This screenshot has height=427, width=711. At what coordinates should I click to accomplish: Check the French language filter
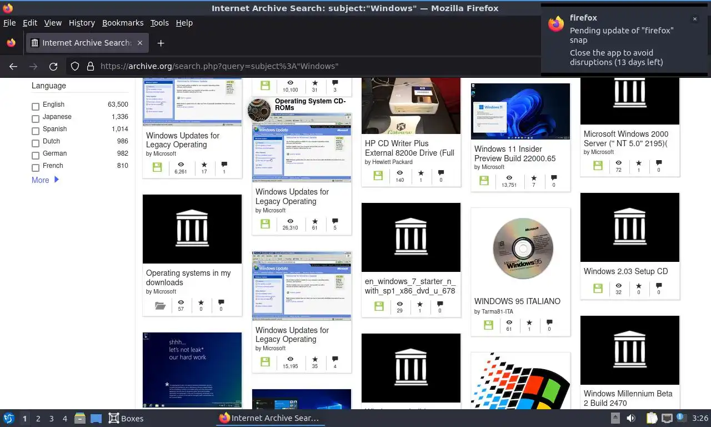tap(36, 167)
